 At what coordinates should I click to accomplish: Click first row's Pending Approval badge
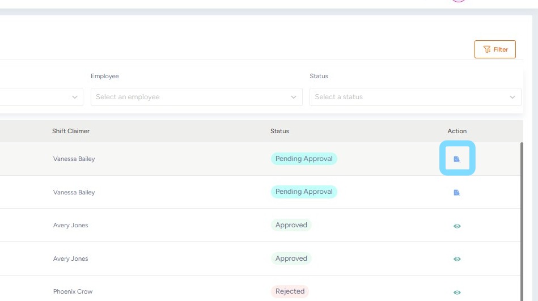click(x=304, y=159)
